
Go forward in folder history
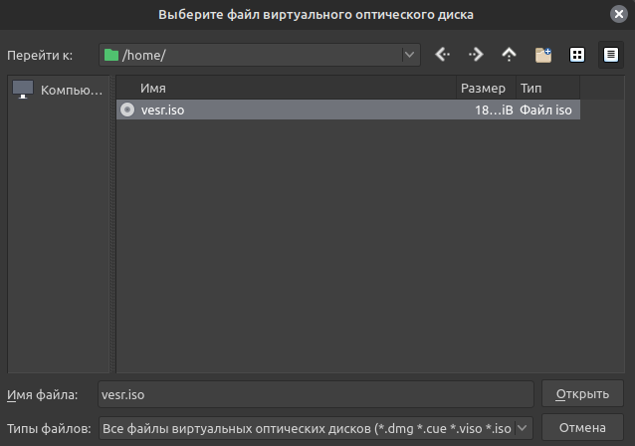[x=476, y=55]
